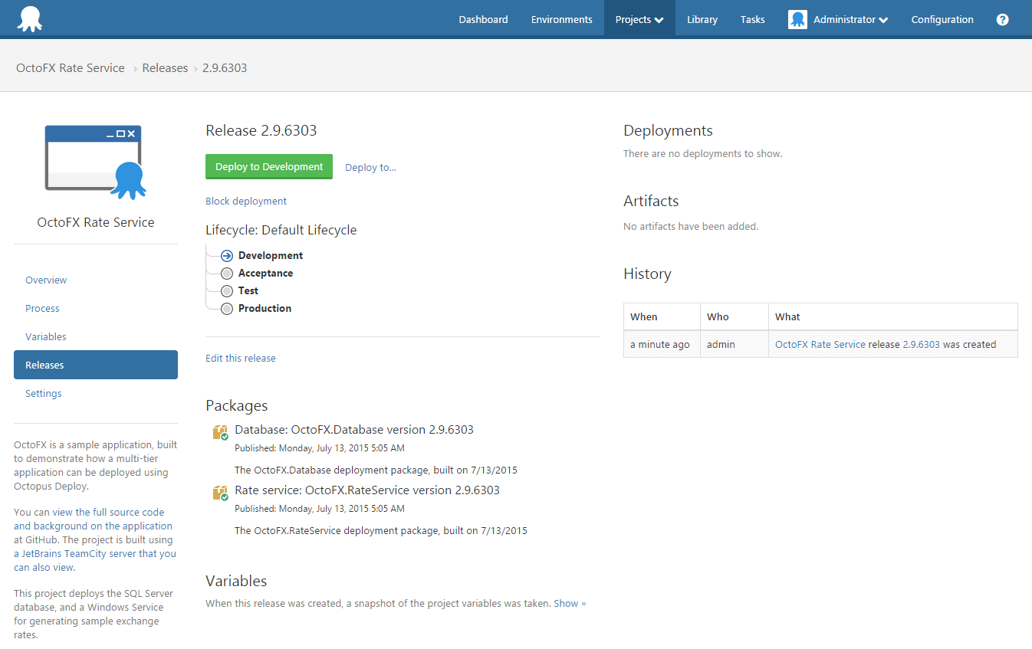Screen dimensions: 1032x649
Task: Open project Settings in the sidebar
Action: [43, 393]
